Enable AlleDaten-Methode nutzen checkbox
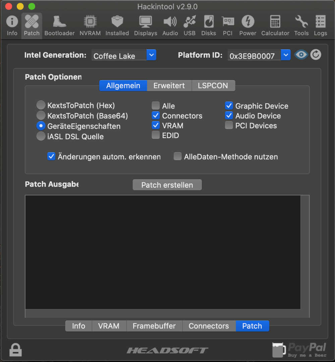The width and height of the screenshot is (335, 362). 177,156
